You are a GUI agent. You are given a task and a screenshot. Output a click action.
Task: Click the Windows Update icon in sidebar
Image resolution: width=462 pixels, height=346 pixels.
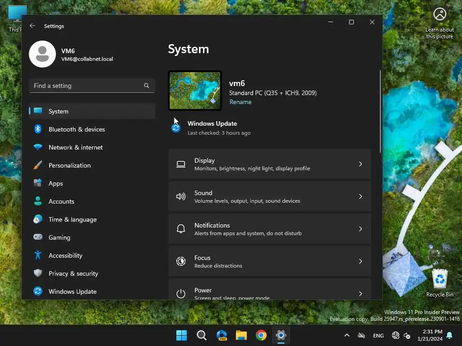click(38, 291)
